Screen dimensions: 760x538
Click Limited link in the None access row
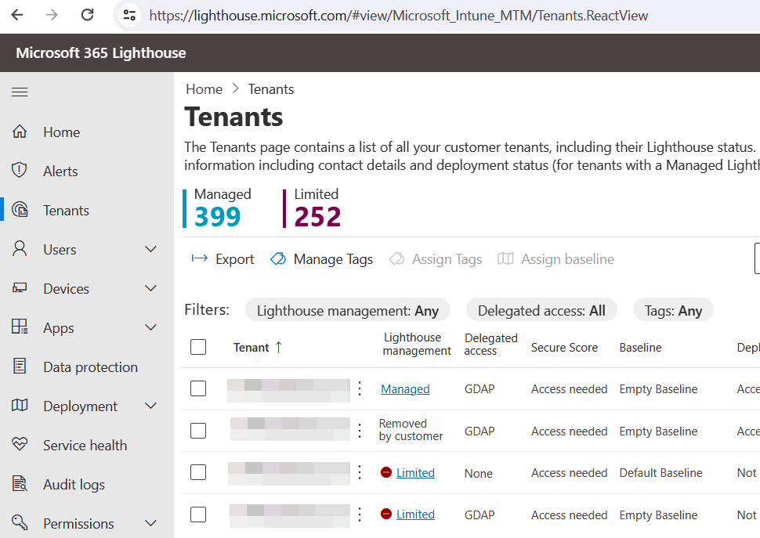point(415,473)
